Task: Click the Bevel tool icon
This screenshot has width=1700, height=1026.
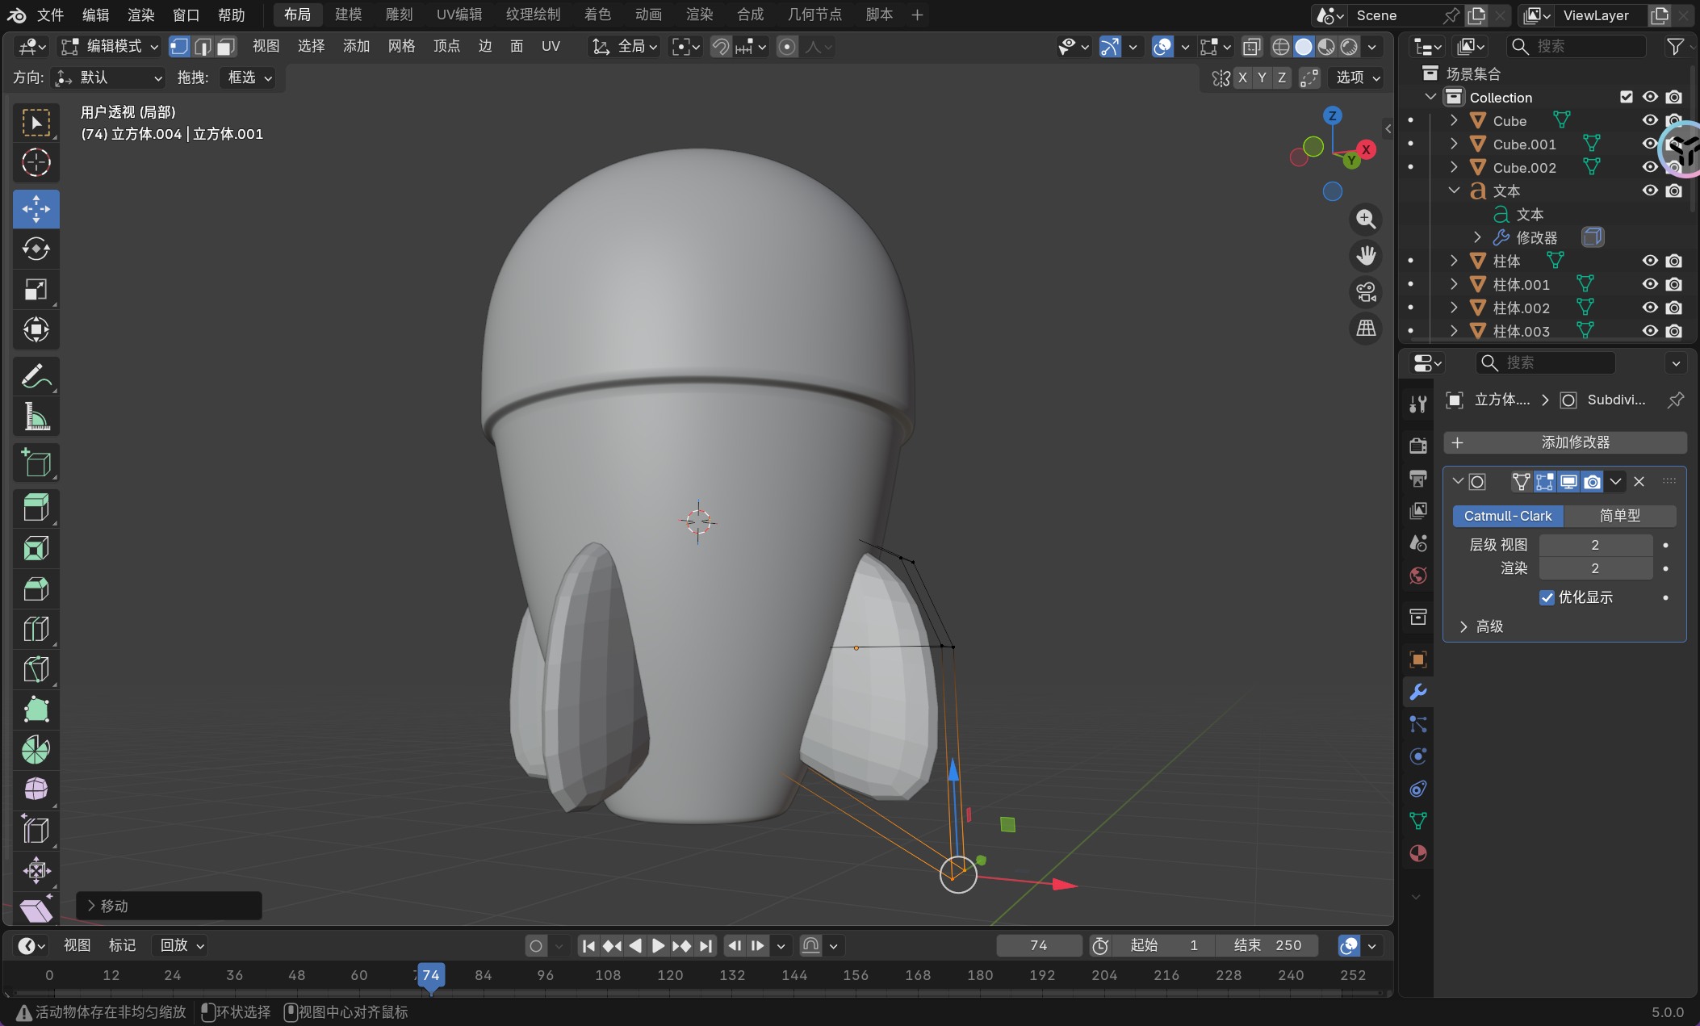Action: tap(36, 588)
